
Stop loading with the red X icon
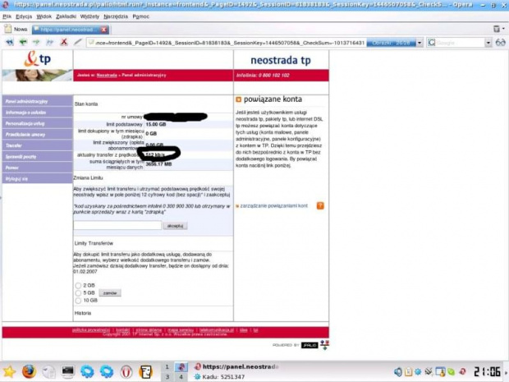(64, 42)
